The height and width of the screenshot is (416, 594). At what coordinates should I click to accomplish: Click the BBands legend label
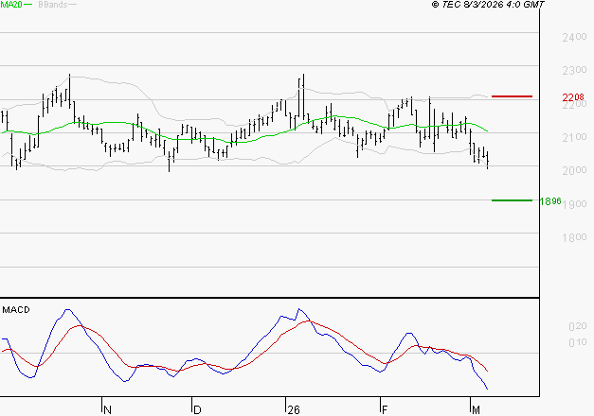[x=51, y=5]
